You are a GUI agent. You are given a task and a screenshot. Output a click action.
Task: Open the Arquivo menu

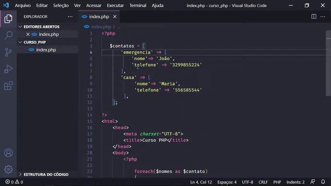pyautogui.click(x=23, y=6)
